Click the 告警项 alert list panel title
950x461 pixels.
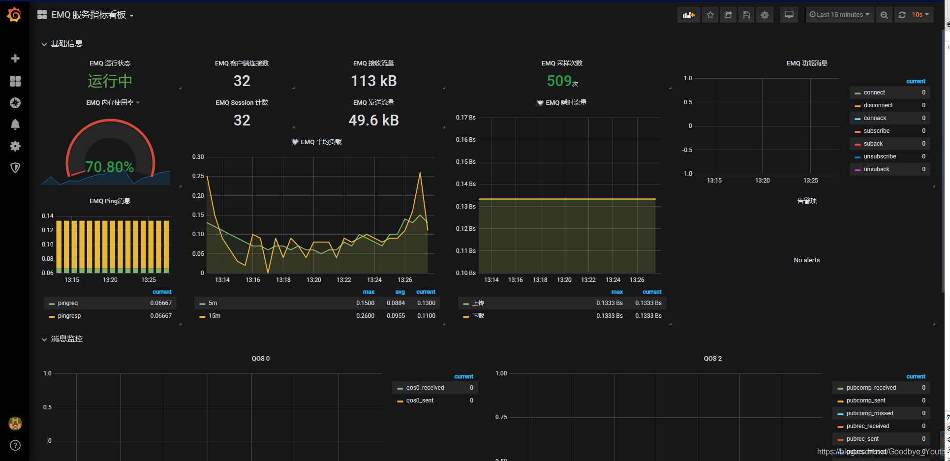tap(807, 201)
